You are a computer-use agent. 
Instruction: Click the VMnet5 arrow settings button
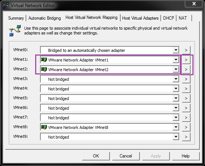(186, 98)
